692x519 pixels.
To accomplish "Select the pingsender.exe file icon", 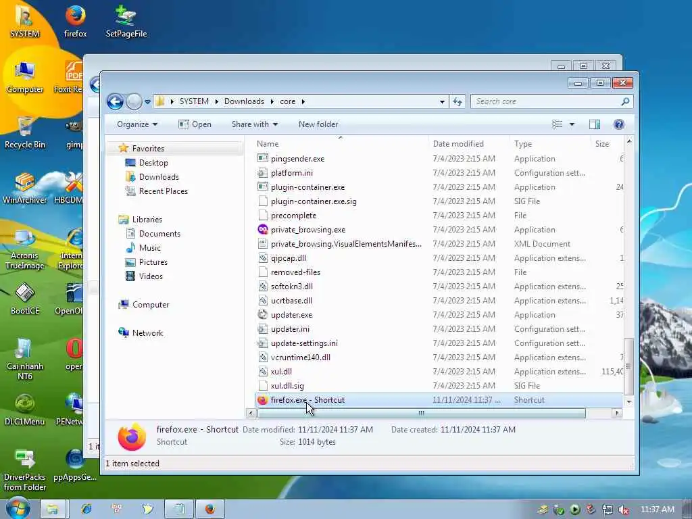I will [263, 158].
